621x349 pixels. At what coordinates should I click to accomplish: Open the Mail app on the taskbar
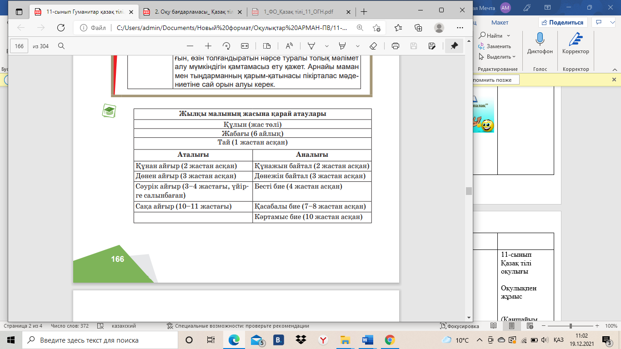tap(257, 340)
